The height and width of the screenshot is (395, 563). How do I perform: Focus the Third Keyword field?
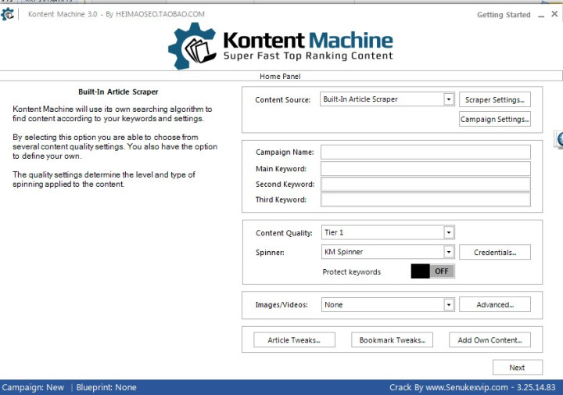click(x=425, y=199)
